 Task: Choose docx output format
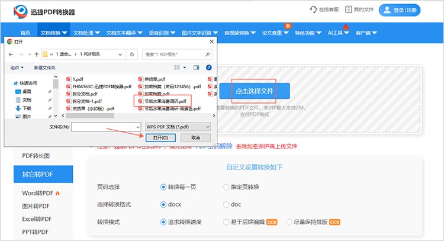pyautogui.click(x=163, y=204)
